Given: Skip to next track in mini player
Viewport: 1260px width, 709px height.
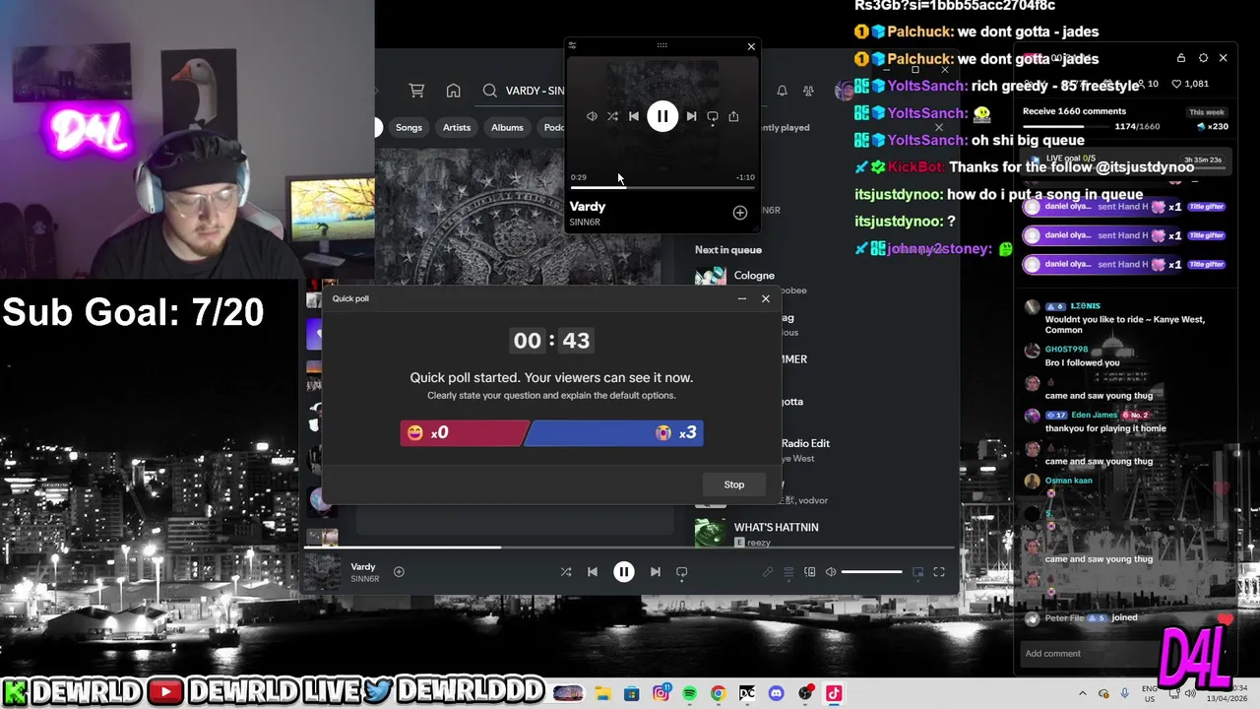Looking at the screenshot, I should pos(691,116).
